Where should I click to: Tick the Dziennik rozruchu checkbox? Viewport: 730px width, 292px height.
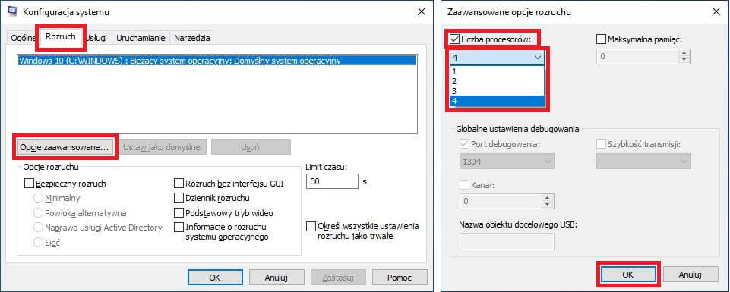point(179,198)
